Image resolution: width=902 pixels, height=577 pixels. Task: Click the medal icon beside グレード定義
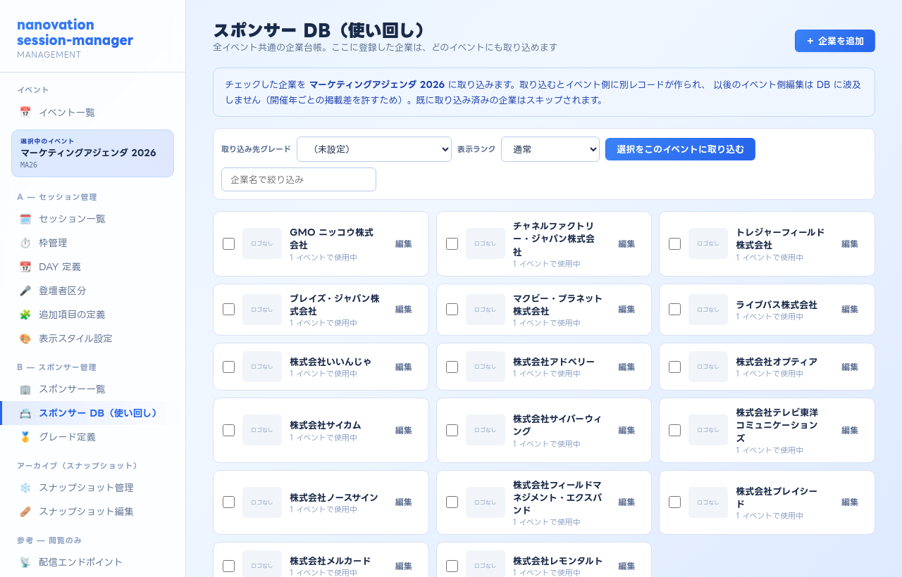25,437
